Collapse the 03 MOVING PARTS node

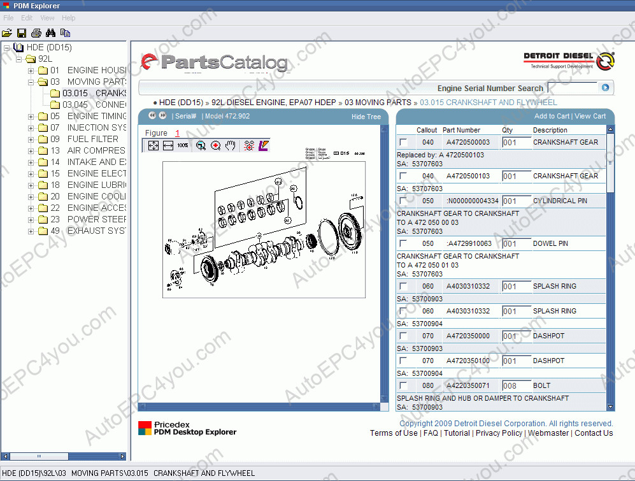click(x=31, y=82)
